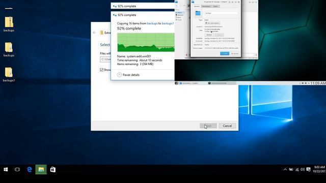Click the file name 'system.ext4.win001' in the copy dialog

(139, 56)
